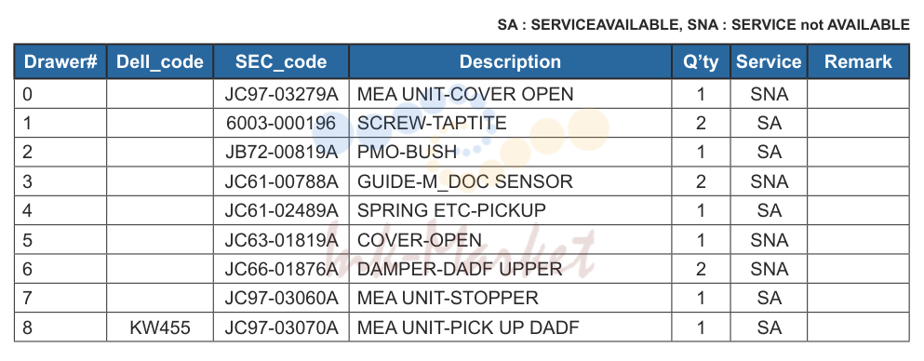Image resolution: width=924 pixels, height=361 pixels.
Task: Click part code JC63-01819A
Action: 281,240
